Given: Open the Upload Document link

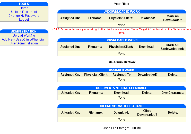Looking at the screenshot, I should coord(24,12).
